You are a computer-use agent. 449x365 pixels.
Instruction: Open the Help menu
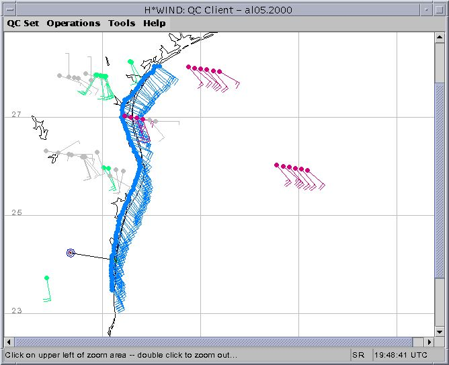pos(154,23)
